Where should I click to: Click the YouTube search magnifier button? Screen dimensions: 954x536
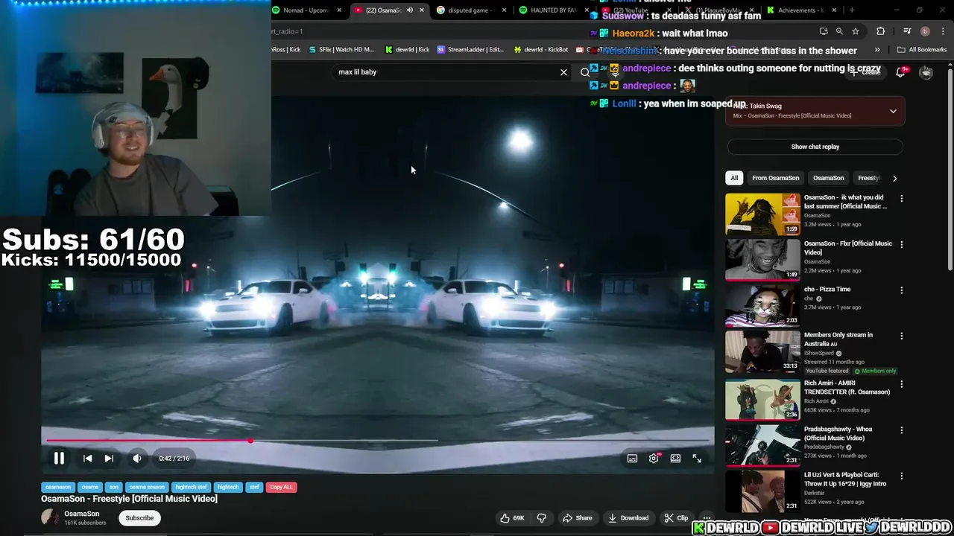[x=585, y=72]
